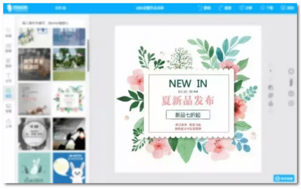Choose the blue rabbit template thumbnail
301x189 pixels.
(x=69, y=168)
